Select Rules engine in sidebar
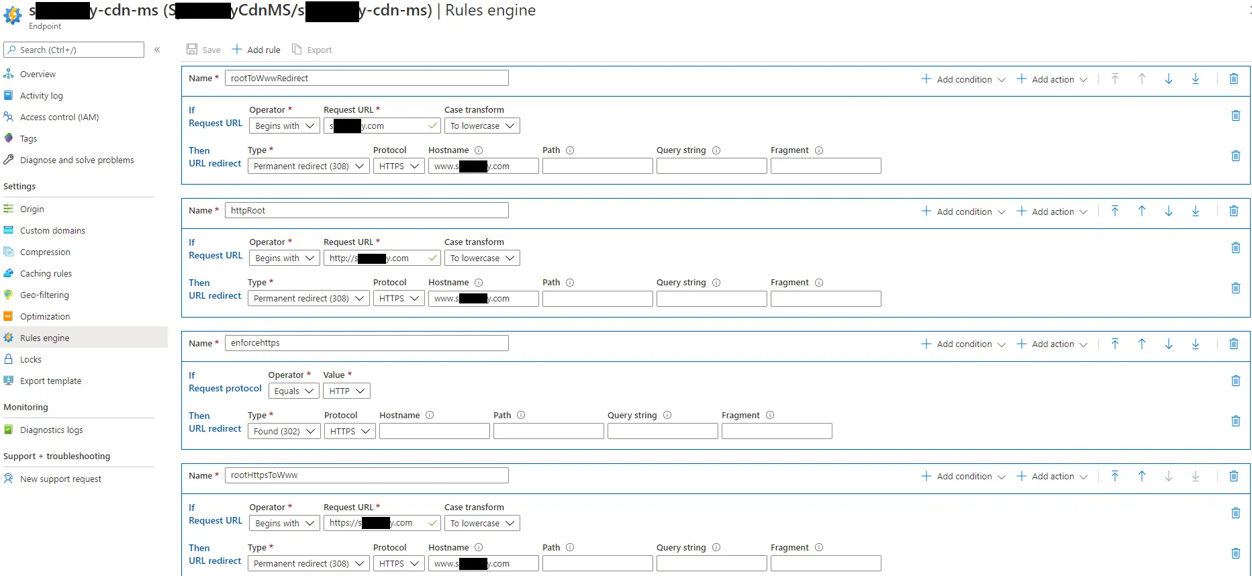This screenshot has width=1252, height=576. (x=44, y=338)
